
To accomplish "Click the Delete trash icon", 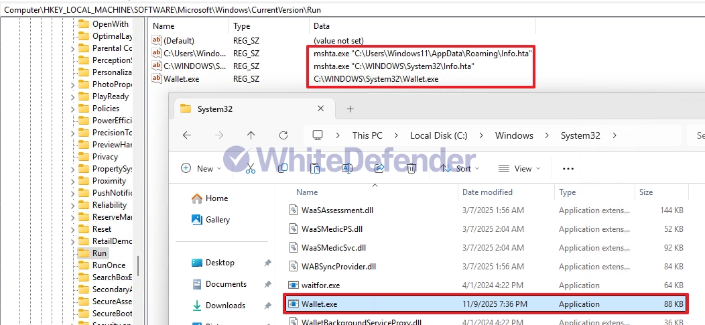I will point(411,168).
